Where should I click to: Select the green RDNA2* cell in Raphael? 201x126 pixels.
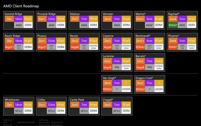173,25
